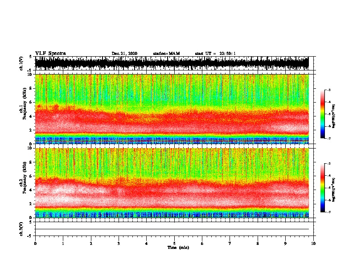This screenshot has width=353, height=273.
Task: Click the ch.2 color bar log(PSD) units label
Action: tap(334, 190)
